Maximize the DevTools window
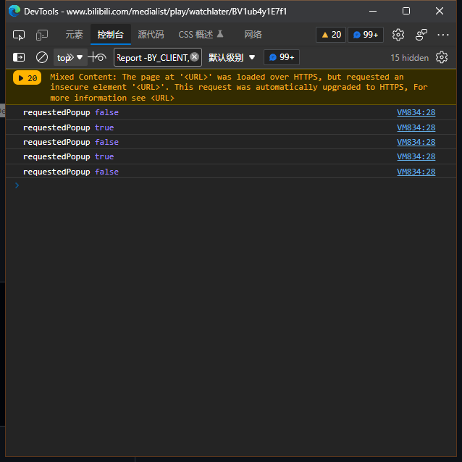Image resolution: width=462 pixels, height=462 pixels. 406,11
